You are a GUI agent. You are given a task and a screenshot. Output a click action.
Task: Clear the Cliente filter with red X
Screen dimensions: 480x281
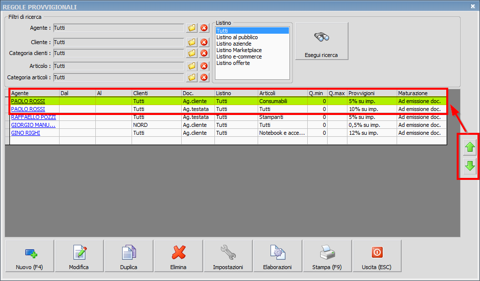click(204, 42)
